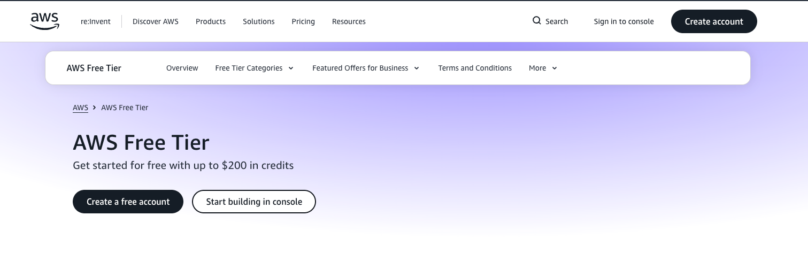The height and width of the screenshot is (254, 808).
Task: Open the Solutions menu
Action: [259, 21]
